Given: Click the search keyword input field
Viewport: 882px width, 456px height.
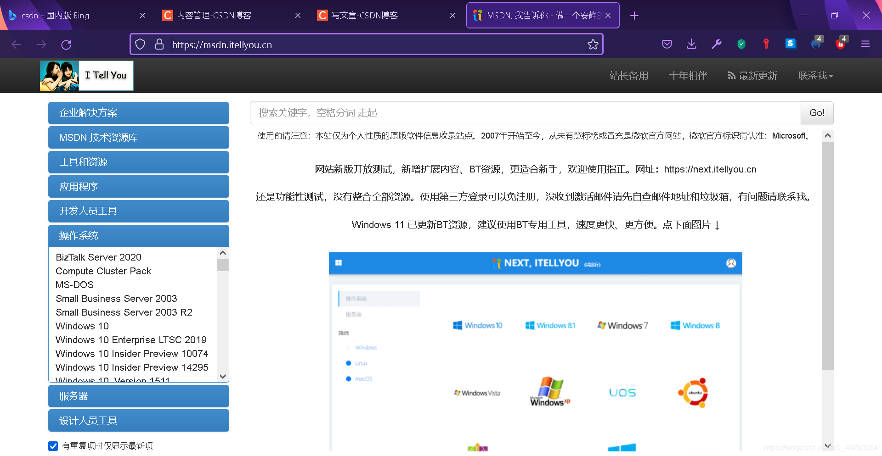Looking at the screenshot, I should point(525,113).
